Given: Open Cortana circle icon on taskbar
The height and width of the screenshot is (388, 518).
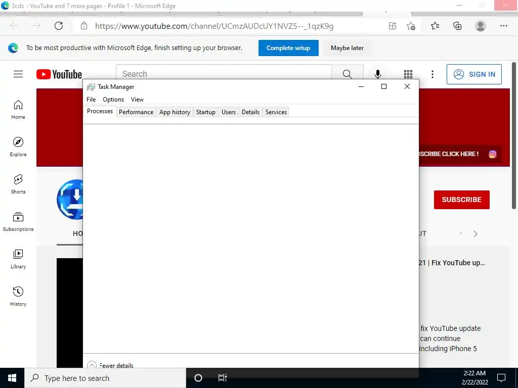Looking at the screenshot, I should click(x=198, y=378).
